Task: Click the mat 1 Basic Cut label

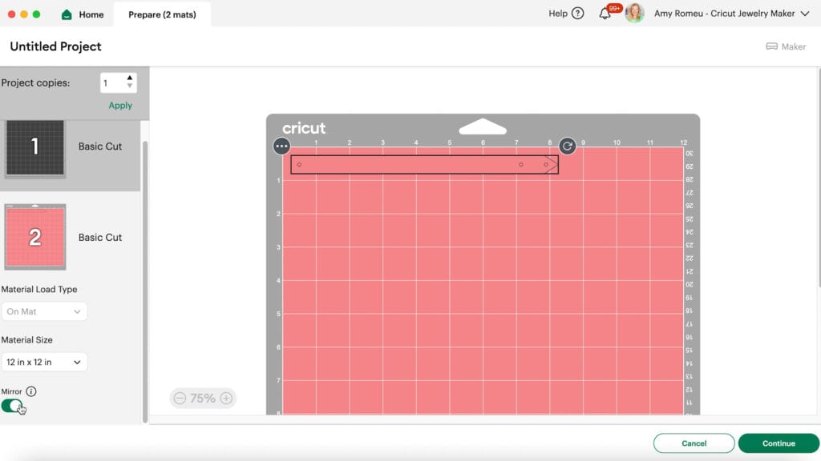Action: tap(100, 146)
